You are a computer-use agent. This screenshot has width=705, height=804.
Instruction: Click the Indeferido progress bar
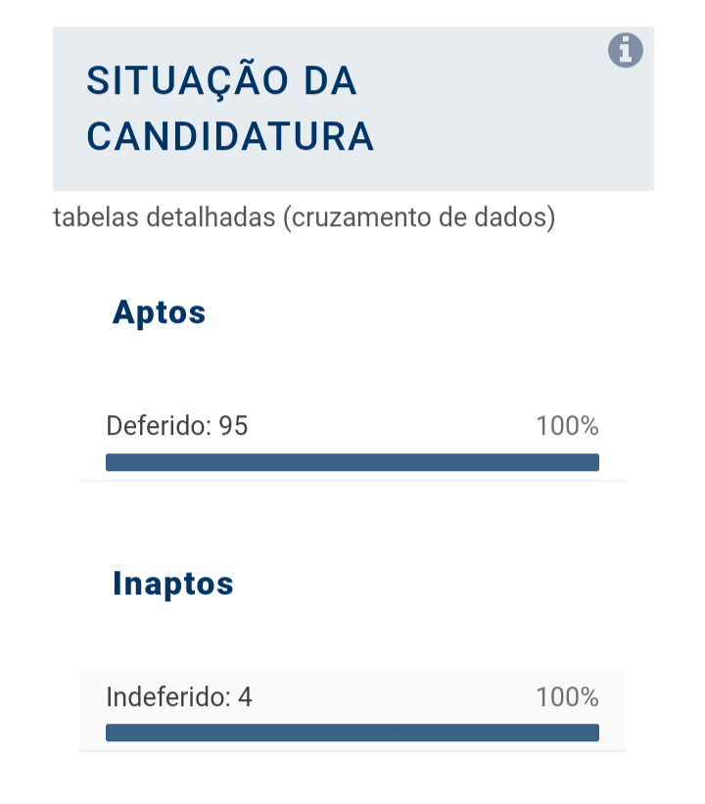click(x=352, y=733)
